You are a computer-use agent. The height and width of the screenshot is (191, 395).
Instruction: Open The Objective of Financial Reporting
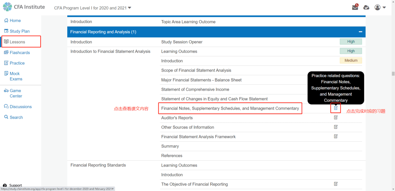[x=194, y=184]
